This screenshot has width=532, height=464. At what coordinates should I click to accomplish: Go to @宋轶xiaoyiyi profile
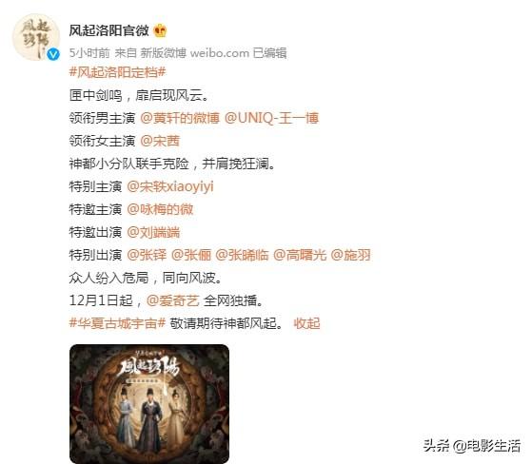point(170,186)
